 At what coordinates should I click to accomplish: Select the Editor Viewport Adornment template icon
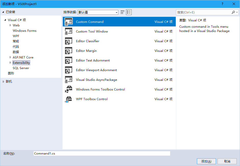68,70
